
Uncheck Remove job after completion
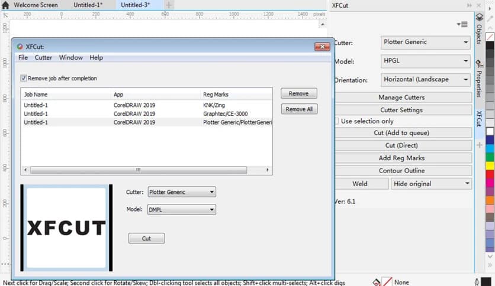tap(24, 78)
